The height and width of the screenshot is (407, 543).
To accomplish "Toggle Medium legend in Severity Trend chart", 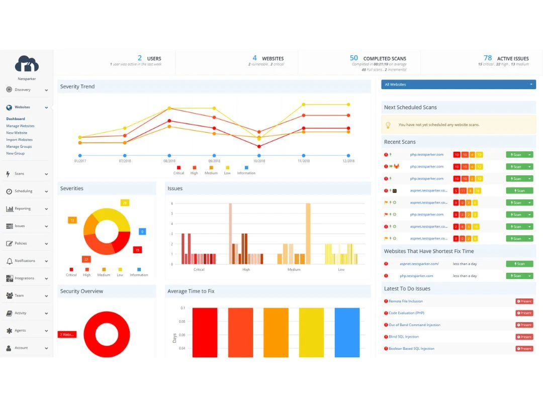I will [211, 170].
